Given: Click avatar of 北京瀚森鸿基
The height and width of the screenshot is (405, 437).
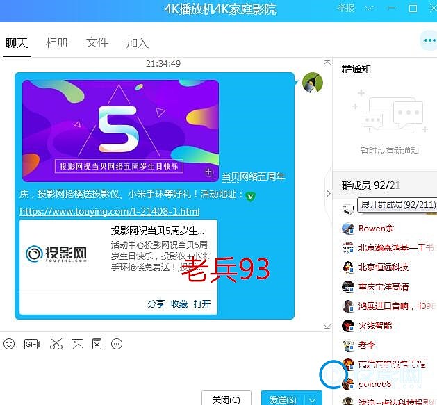Looking at the screenshot, I should [348, 248].
